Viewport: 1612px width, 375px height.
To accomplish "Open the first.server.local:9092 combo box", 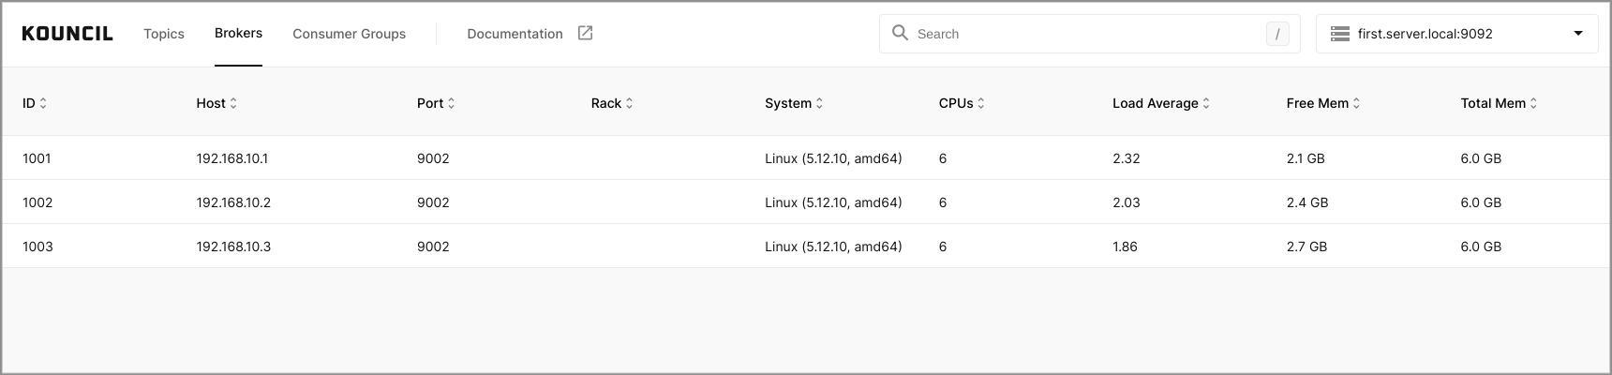I will coord(1456,34).
